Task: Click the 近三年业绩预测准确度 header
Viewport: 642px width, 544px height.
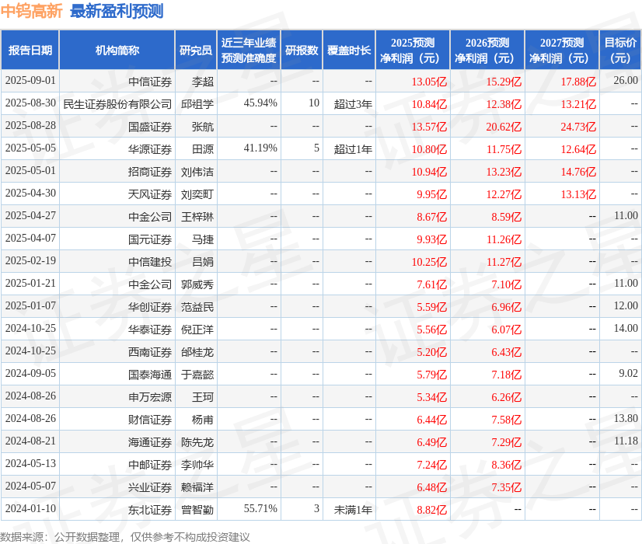Action: click(249, 50)
